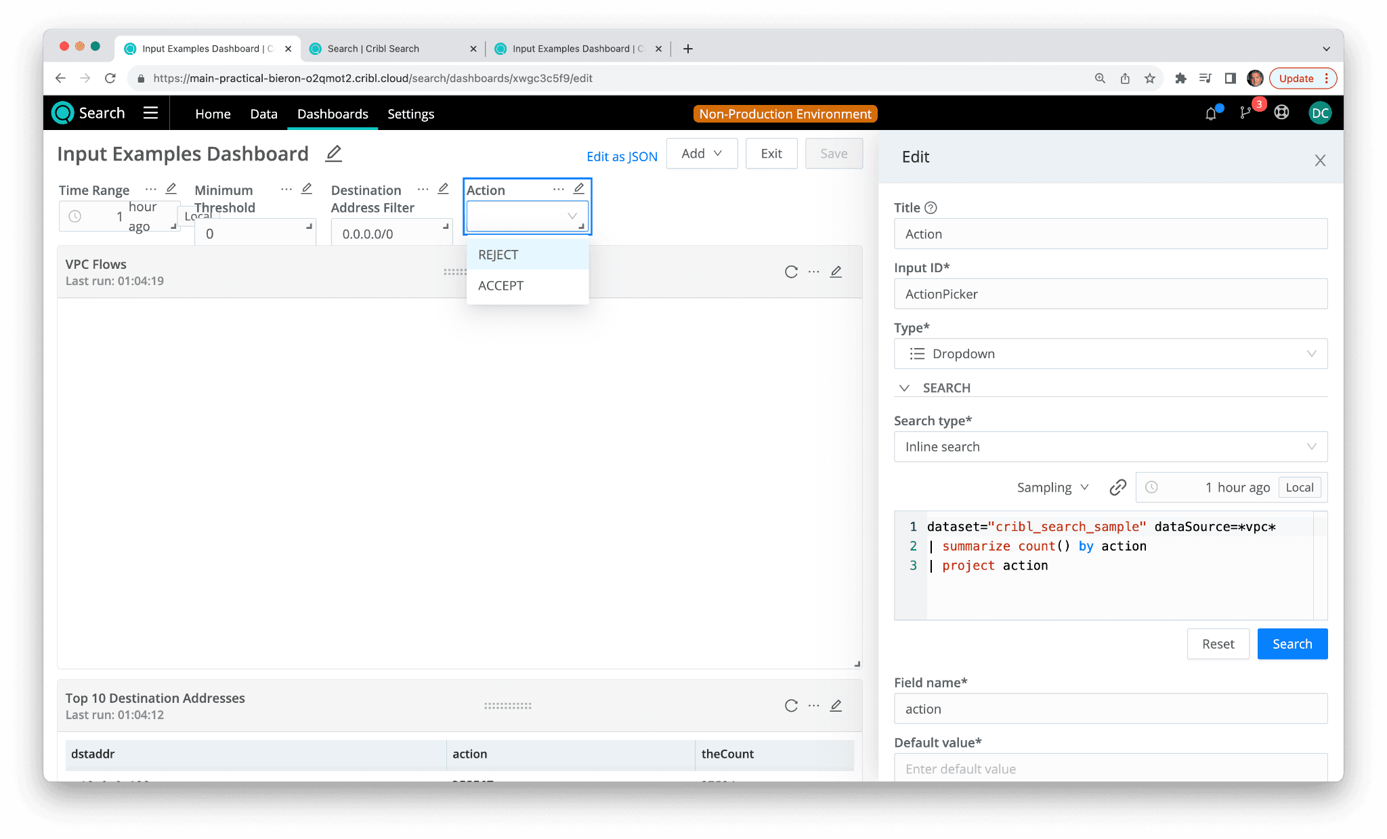The width and height of the screenshot is (1387, 839).
Task: Open the Search type dropdown
Action: coord(1111,447)
